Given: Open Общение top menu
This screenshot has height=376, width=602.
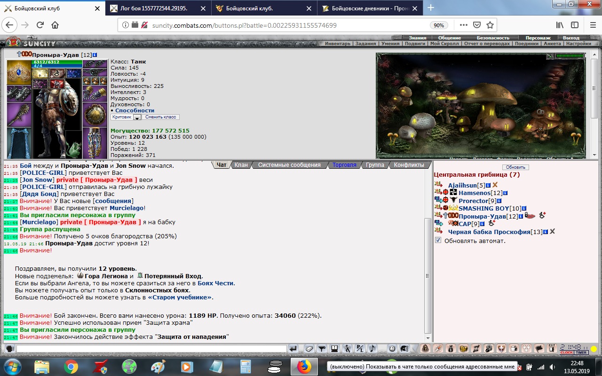Looking at the screenshot, I should [x=450, y=38].
